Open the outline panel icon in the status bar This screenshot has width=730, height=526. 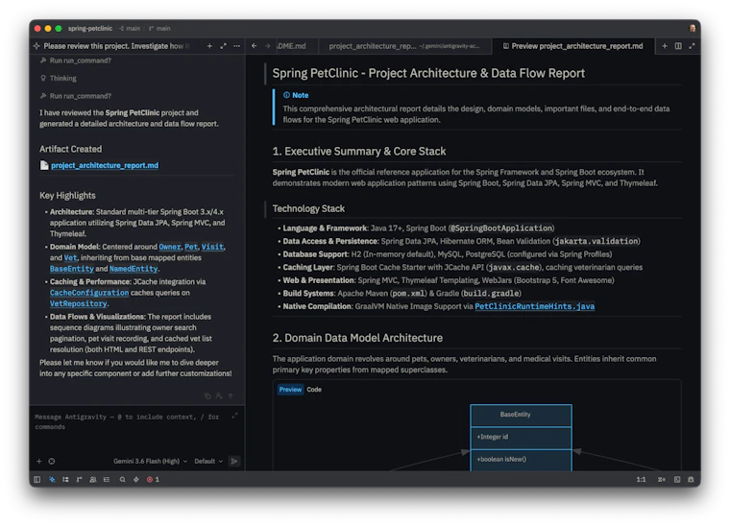[107, 480]
